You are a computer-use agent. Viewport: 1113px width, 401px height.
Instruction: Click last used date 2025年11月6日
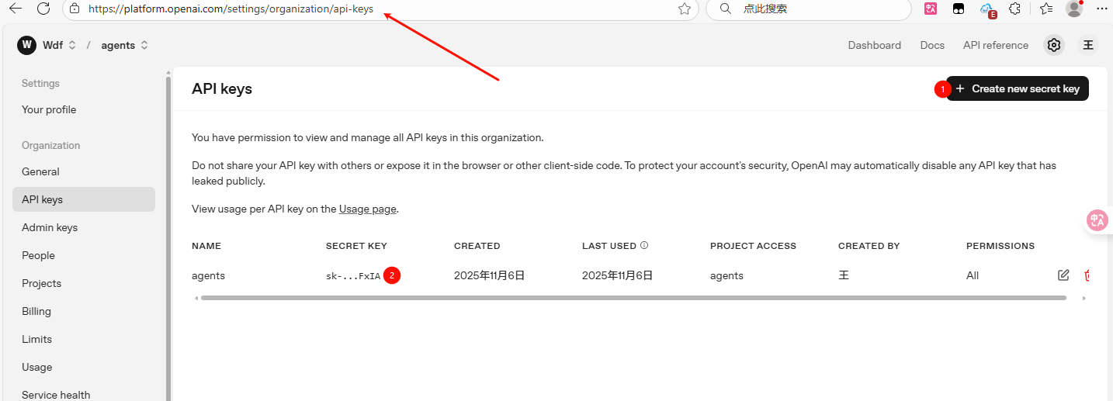[618, 275]
